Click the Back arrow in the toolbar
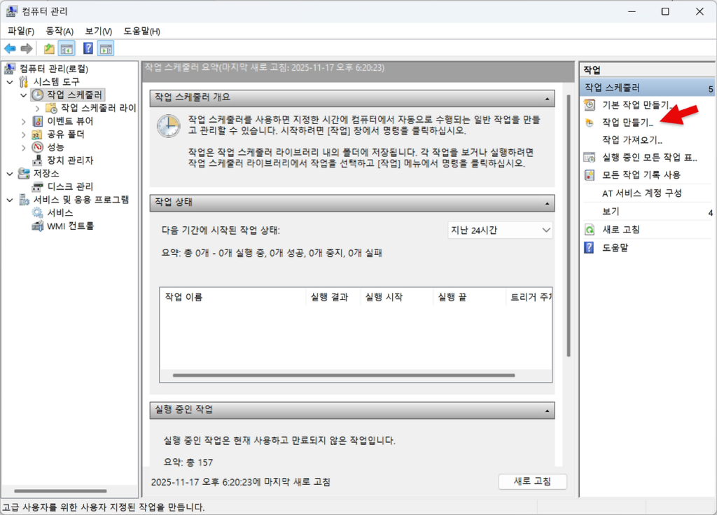Image resolution: width=717 pixels, height=515 pixels. 10,48
